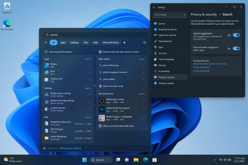Click Find a setting search field

(170, 15)
